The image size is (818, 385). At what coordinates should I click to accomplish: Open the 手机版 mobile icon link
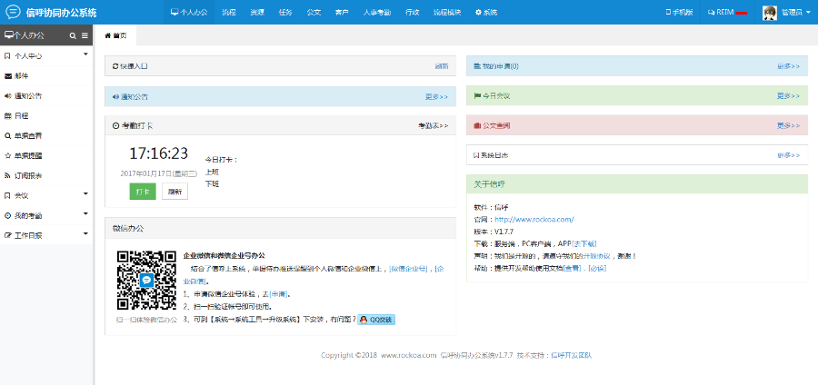point(679,12)
